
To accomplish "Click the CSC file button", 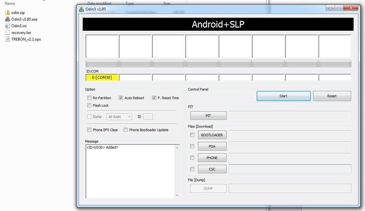I will [212, 169].
